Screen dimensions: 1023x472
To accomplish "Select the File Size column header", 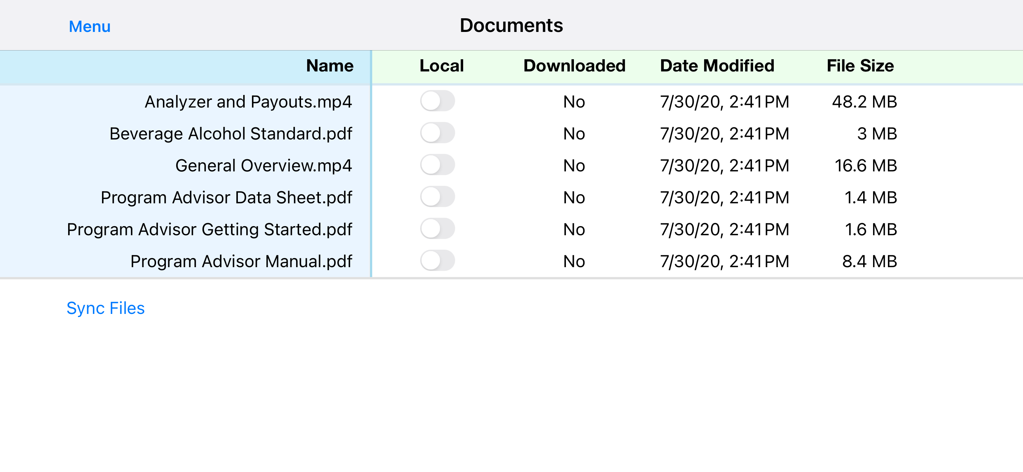I will pyautogui.click(x=860, y=66).
